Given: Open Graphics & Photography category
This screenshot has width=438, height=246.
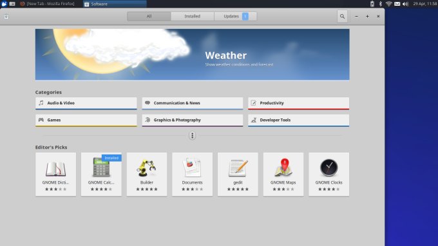Looking at the screenshot, I should (192, 120).
